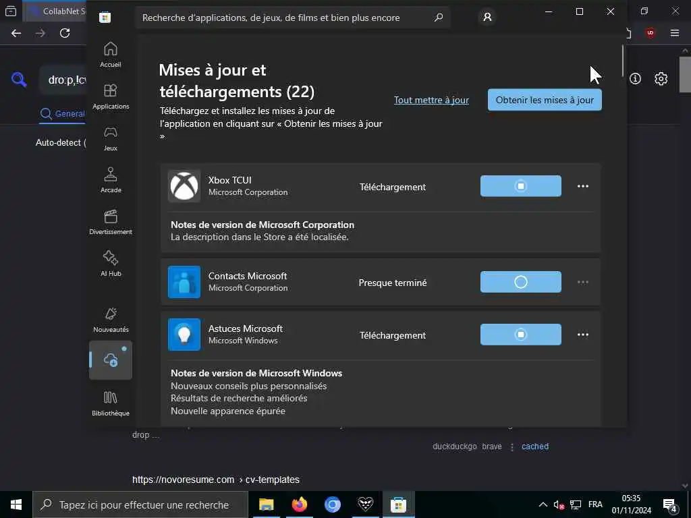Open Applications section in Store sidebar

(x=111, y=97)
